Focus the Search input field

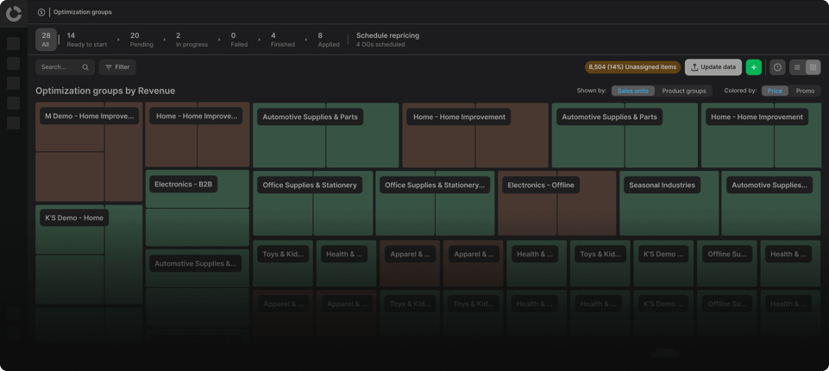click(x=65, y=67)
